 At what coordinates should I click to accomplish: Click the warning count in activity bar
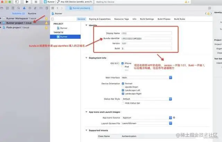coord(187,2)
